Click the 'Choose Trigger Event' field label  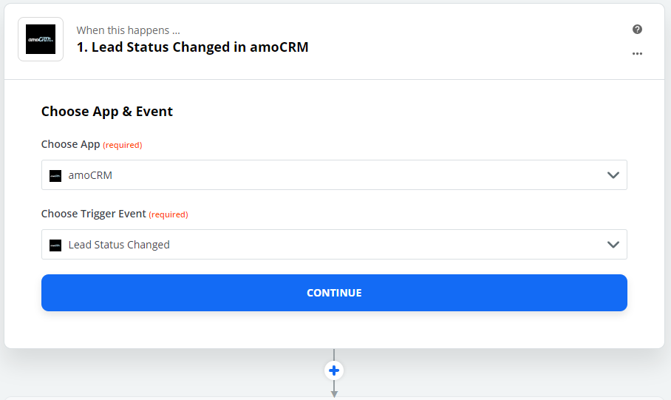(x=93, y=214)
